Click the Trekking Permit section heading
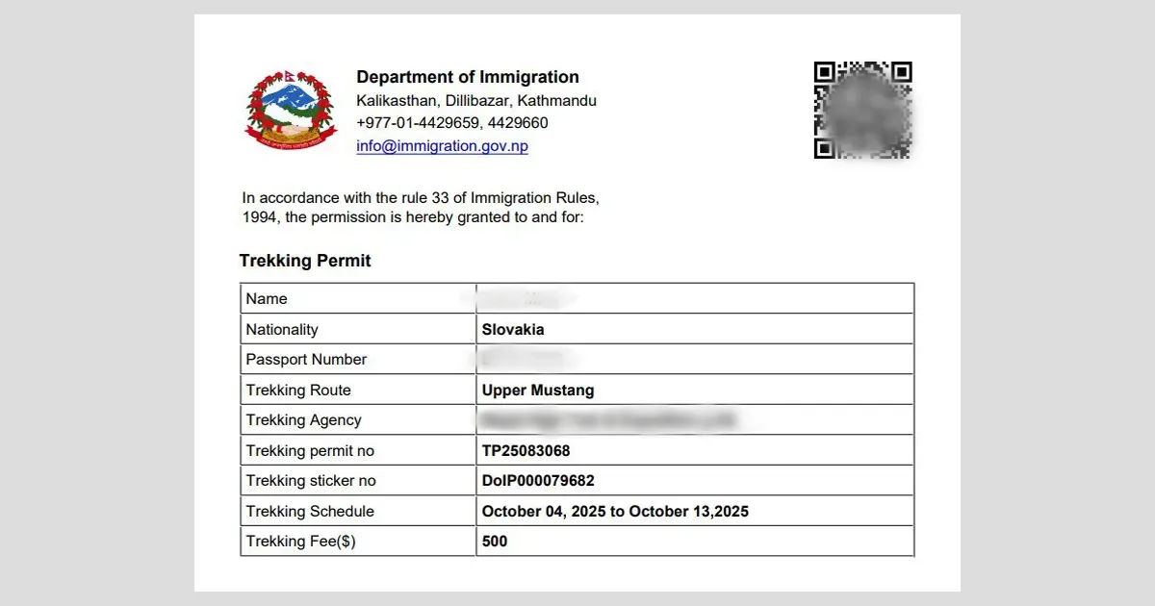Image resolution: width=1155 pixels, height=606 pixels. click(x=305, y=261)
